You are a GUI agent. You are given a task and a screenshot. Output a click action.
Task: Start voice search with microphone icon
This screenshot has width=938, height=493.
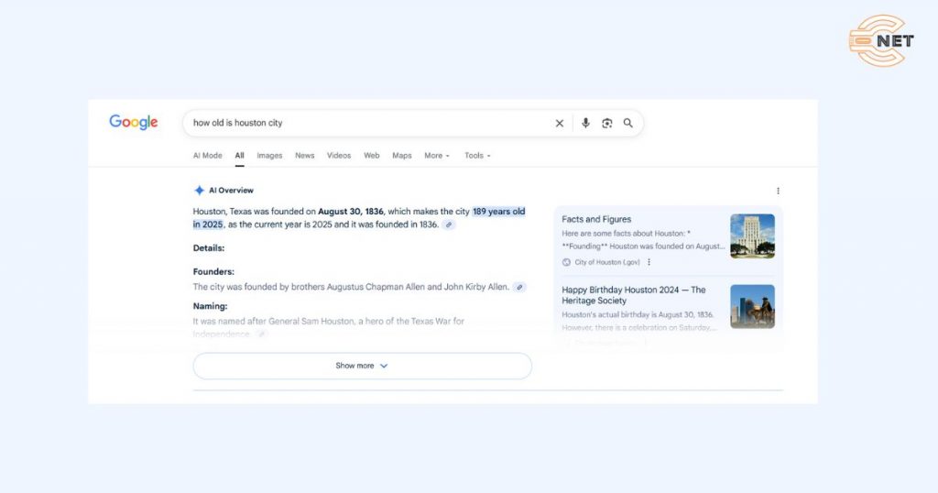point(585,124)
